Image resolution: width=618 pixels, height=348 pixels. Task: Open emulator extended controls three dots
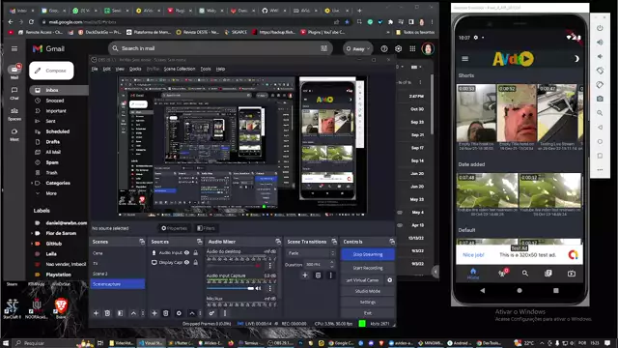tap(600, 170)
